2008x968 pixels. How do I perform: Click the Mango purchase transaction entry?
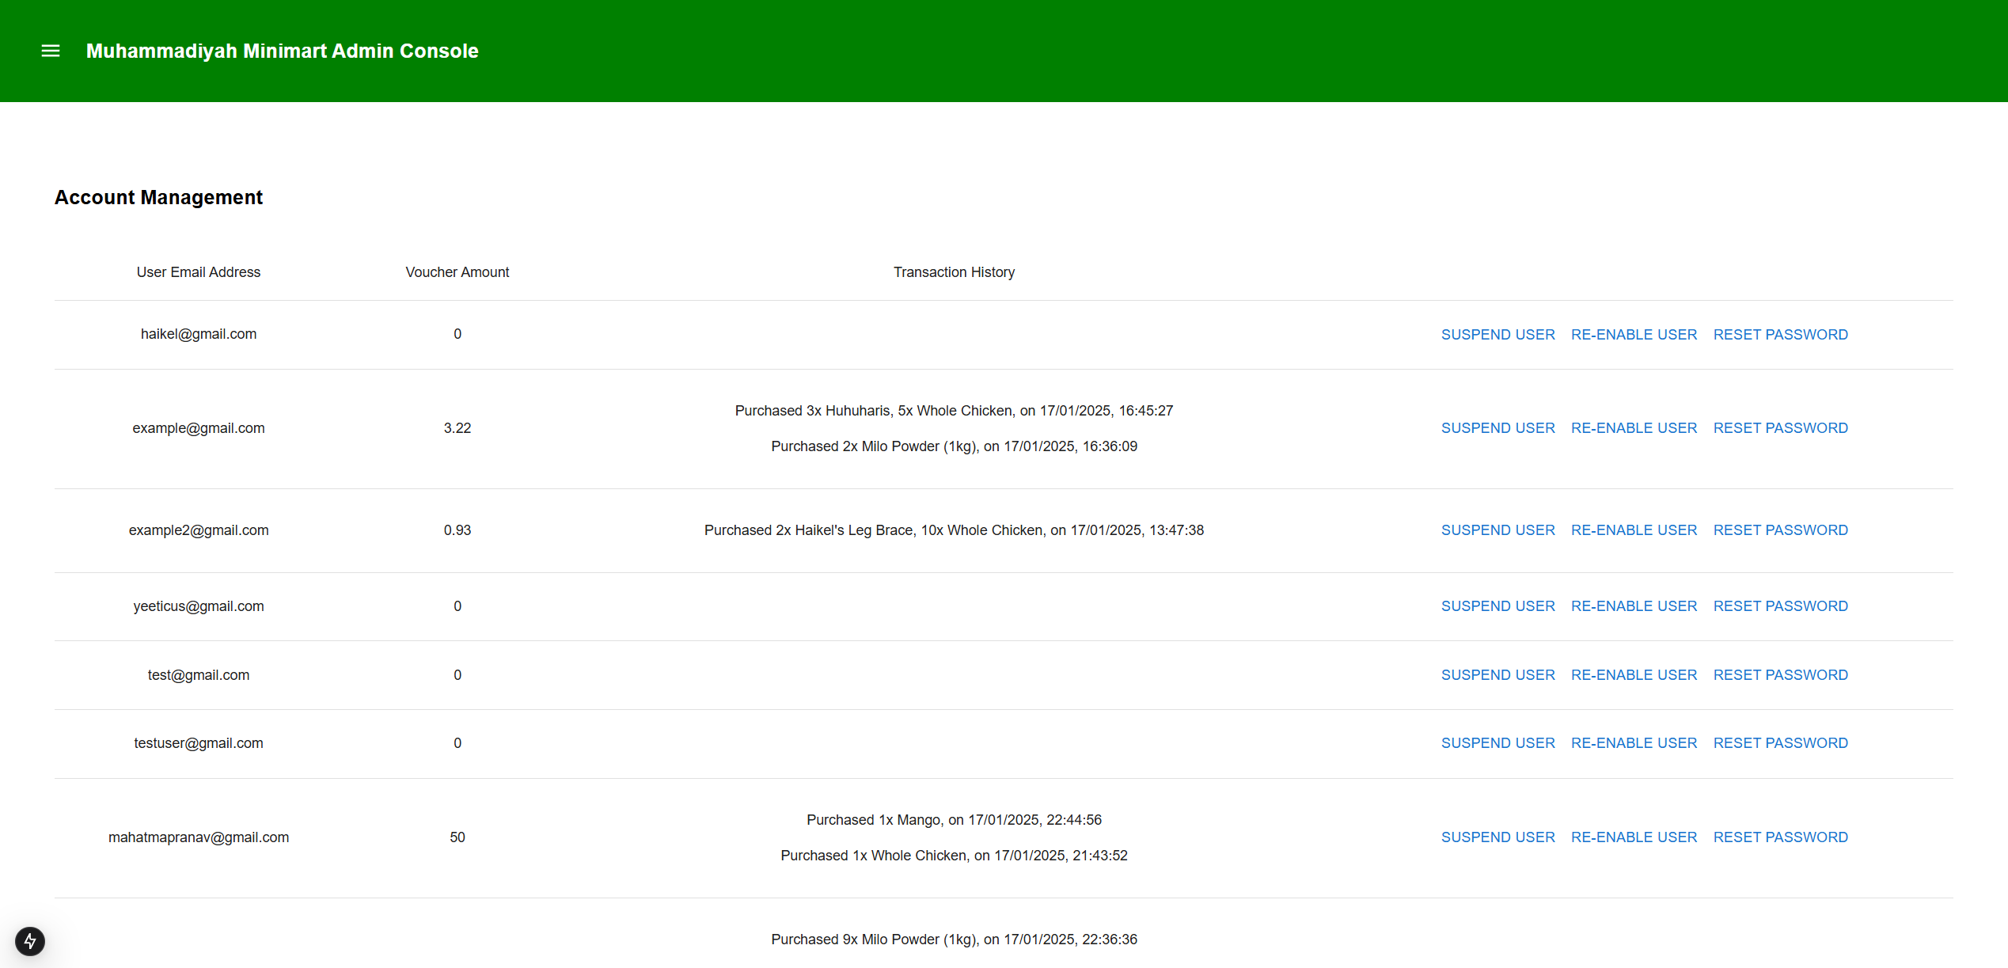(954, 820)
